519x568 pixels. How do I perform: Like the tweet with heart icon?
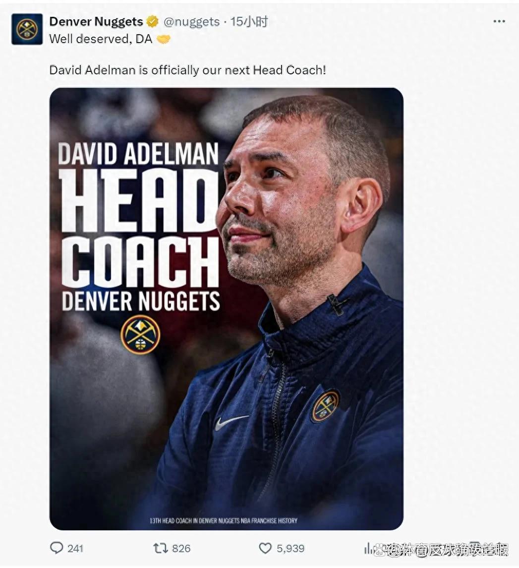pos(265,548)
